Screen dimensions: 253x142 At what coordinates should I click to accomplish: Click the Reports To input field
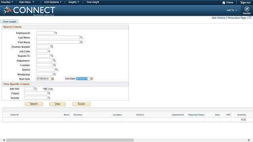43,56
